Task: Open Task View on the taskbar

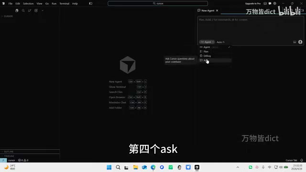Action: tap(126, 167)
